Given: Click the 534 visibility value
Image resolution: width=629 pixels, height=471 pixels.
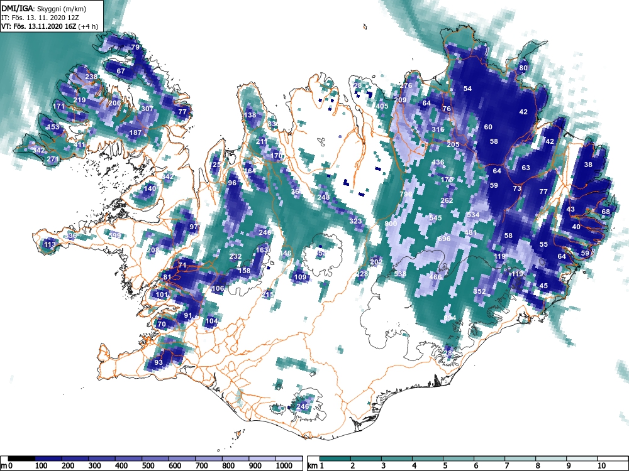Looking at the screenshot, I should pos(473,215).
